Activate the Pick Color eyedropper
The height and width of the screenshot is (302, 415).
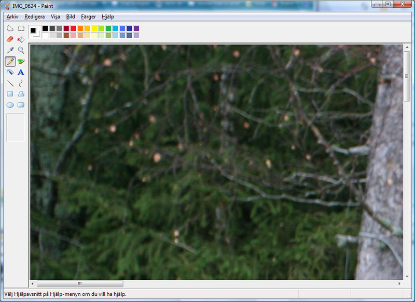(10, 50)
